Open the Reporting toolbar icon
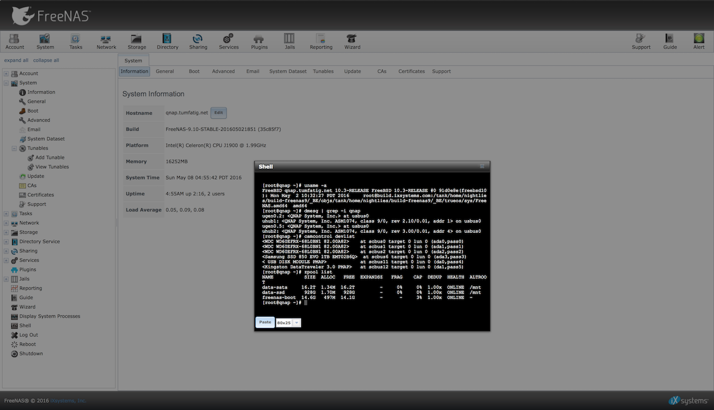 click(321, 42)
